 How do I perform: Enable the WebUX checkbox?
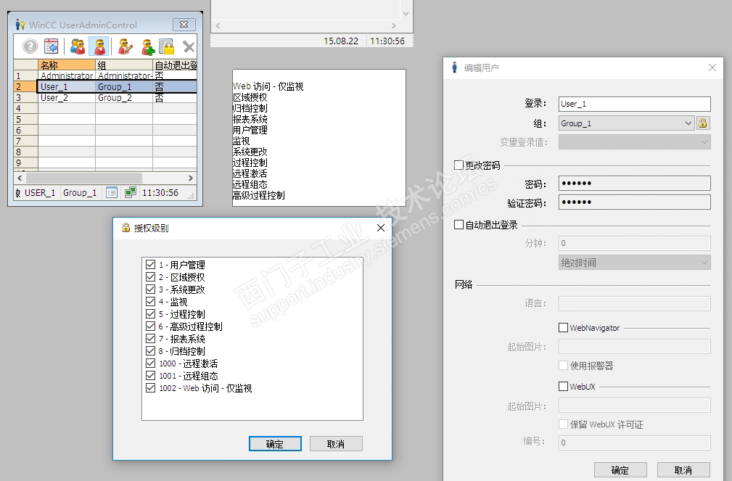tap(564, 386)
